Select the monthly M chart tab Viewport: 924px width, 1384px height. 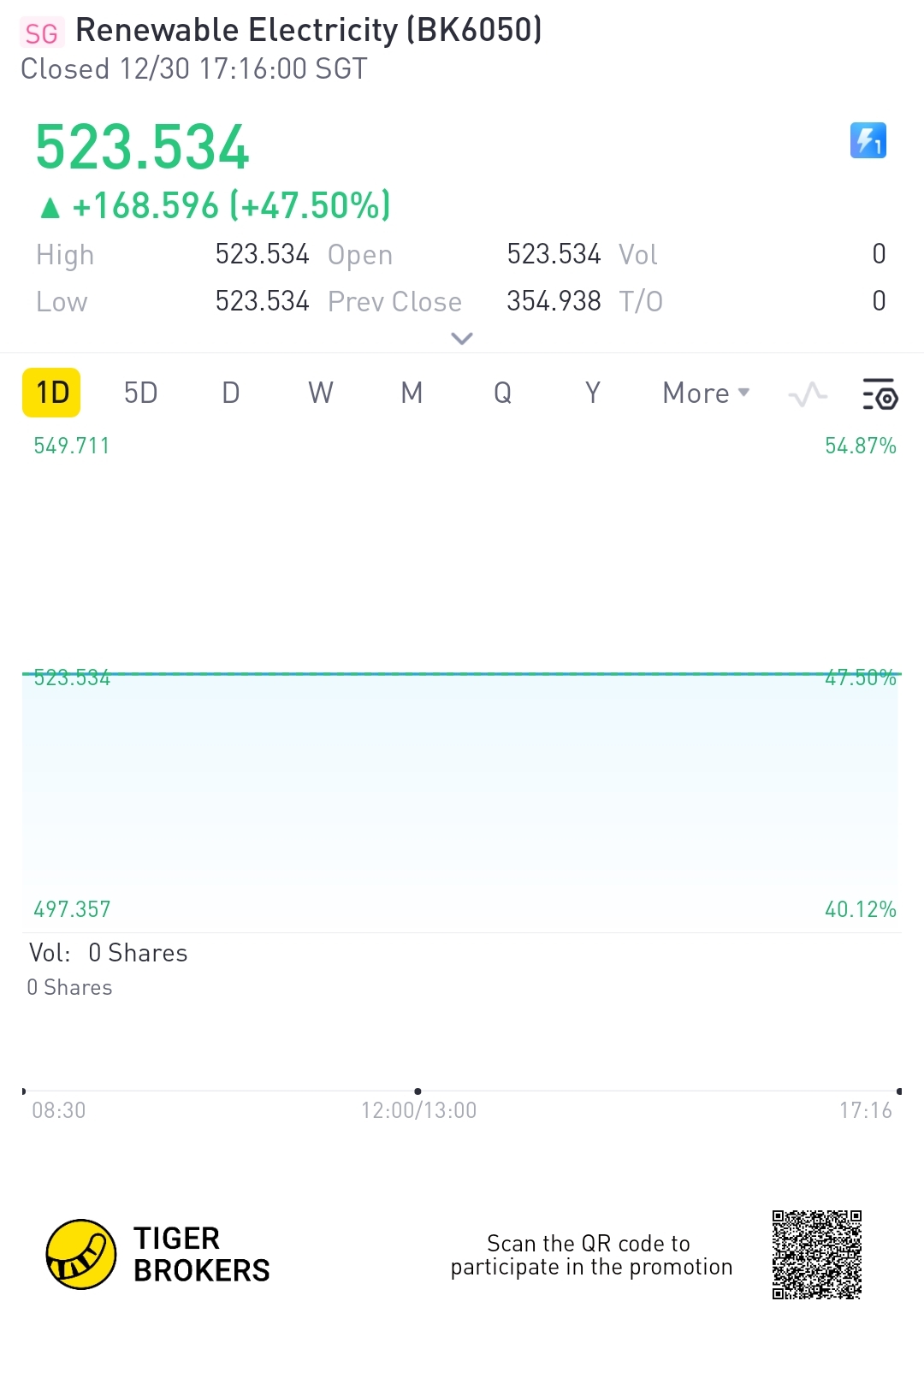point(412,393)
